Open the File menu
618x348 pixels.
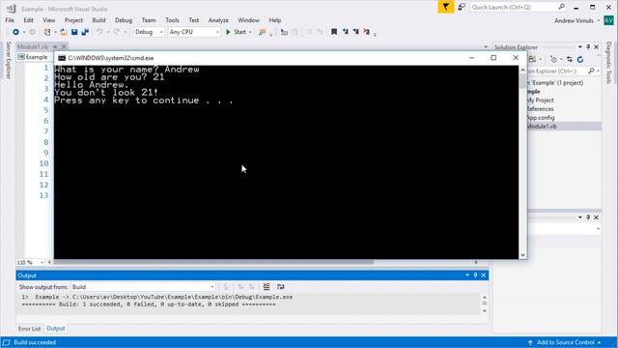coord(10,20)
